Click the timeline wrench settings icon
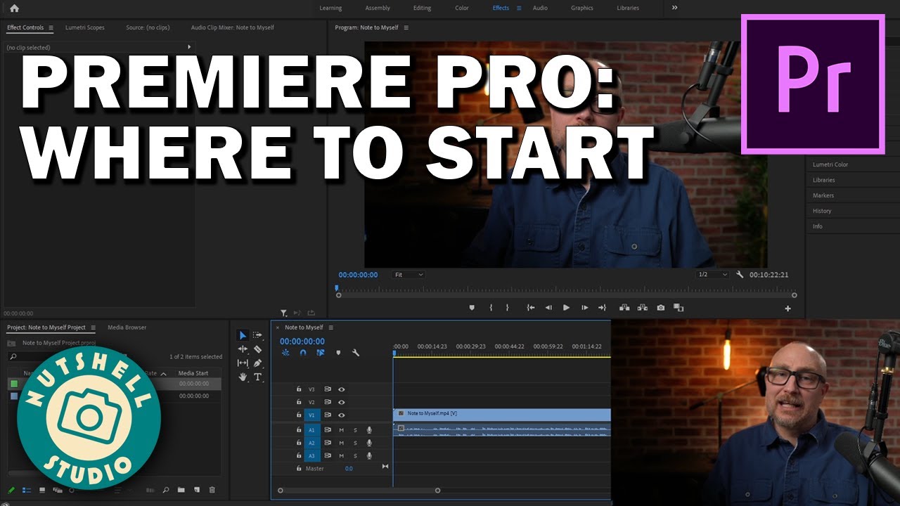Image resolution: width=900 pixels, height=506 pixels. point(355,353)
